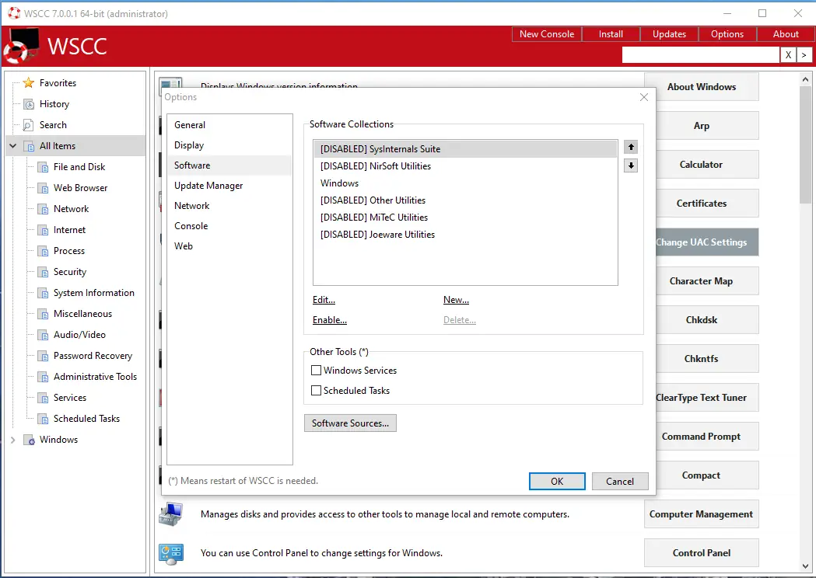
Task: Close the Options dialog with X
Action: (644, 97)
